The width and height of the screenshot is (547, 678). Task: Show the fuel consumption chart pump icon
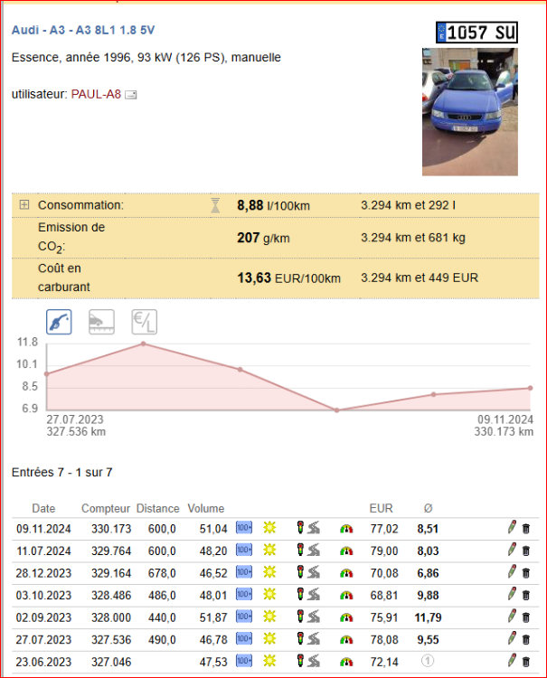(x=59, y=322)
